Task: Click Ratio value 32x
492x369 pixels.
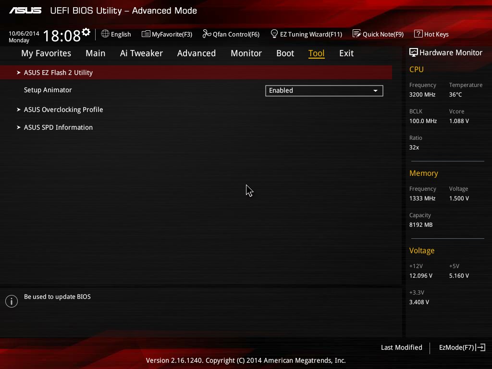Action: [414, 148]
